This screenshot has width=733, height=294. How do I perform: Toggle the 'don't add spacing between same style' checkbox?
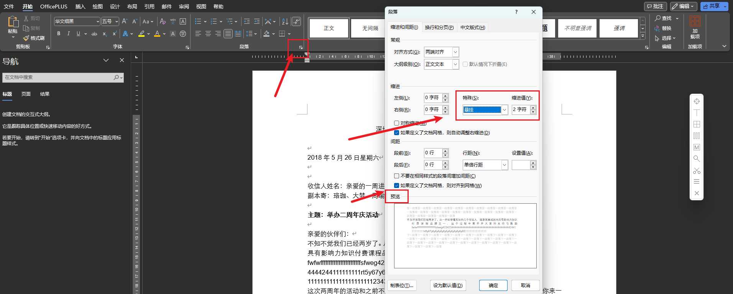[396, 176]
